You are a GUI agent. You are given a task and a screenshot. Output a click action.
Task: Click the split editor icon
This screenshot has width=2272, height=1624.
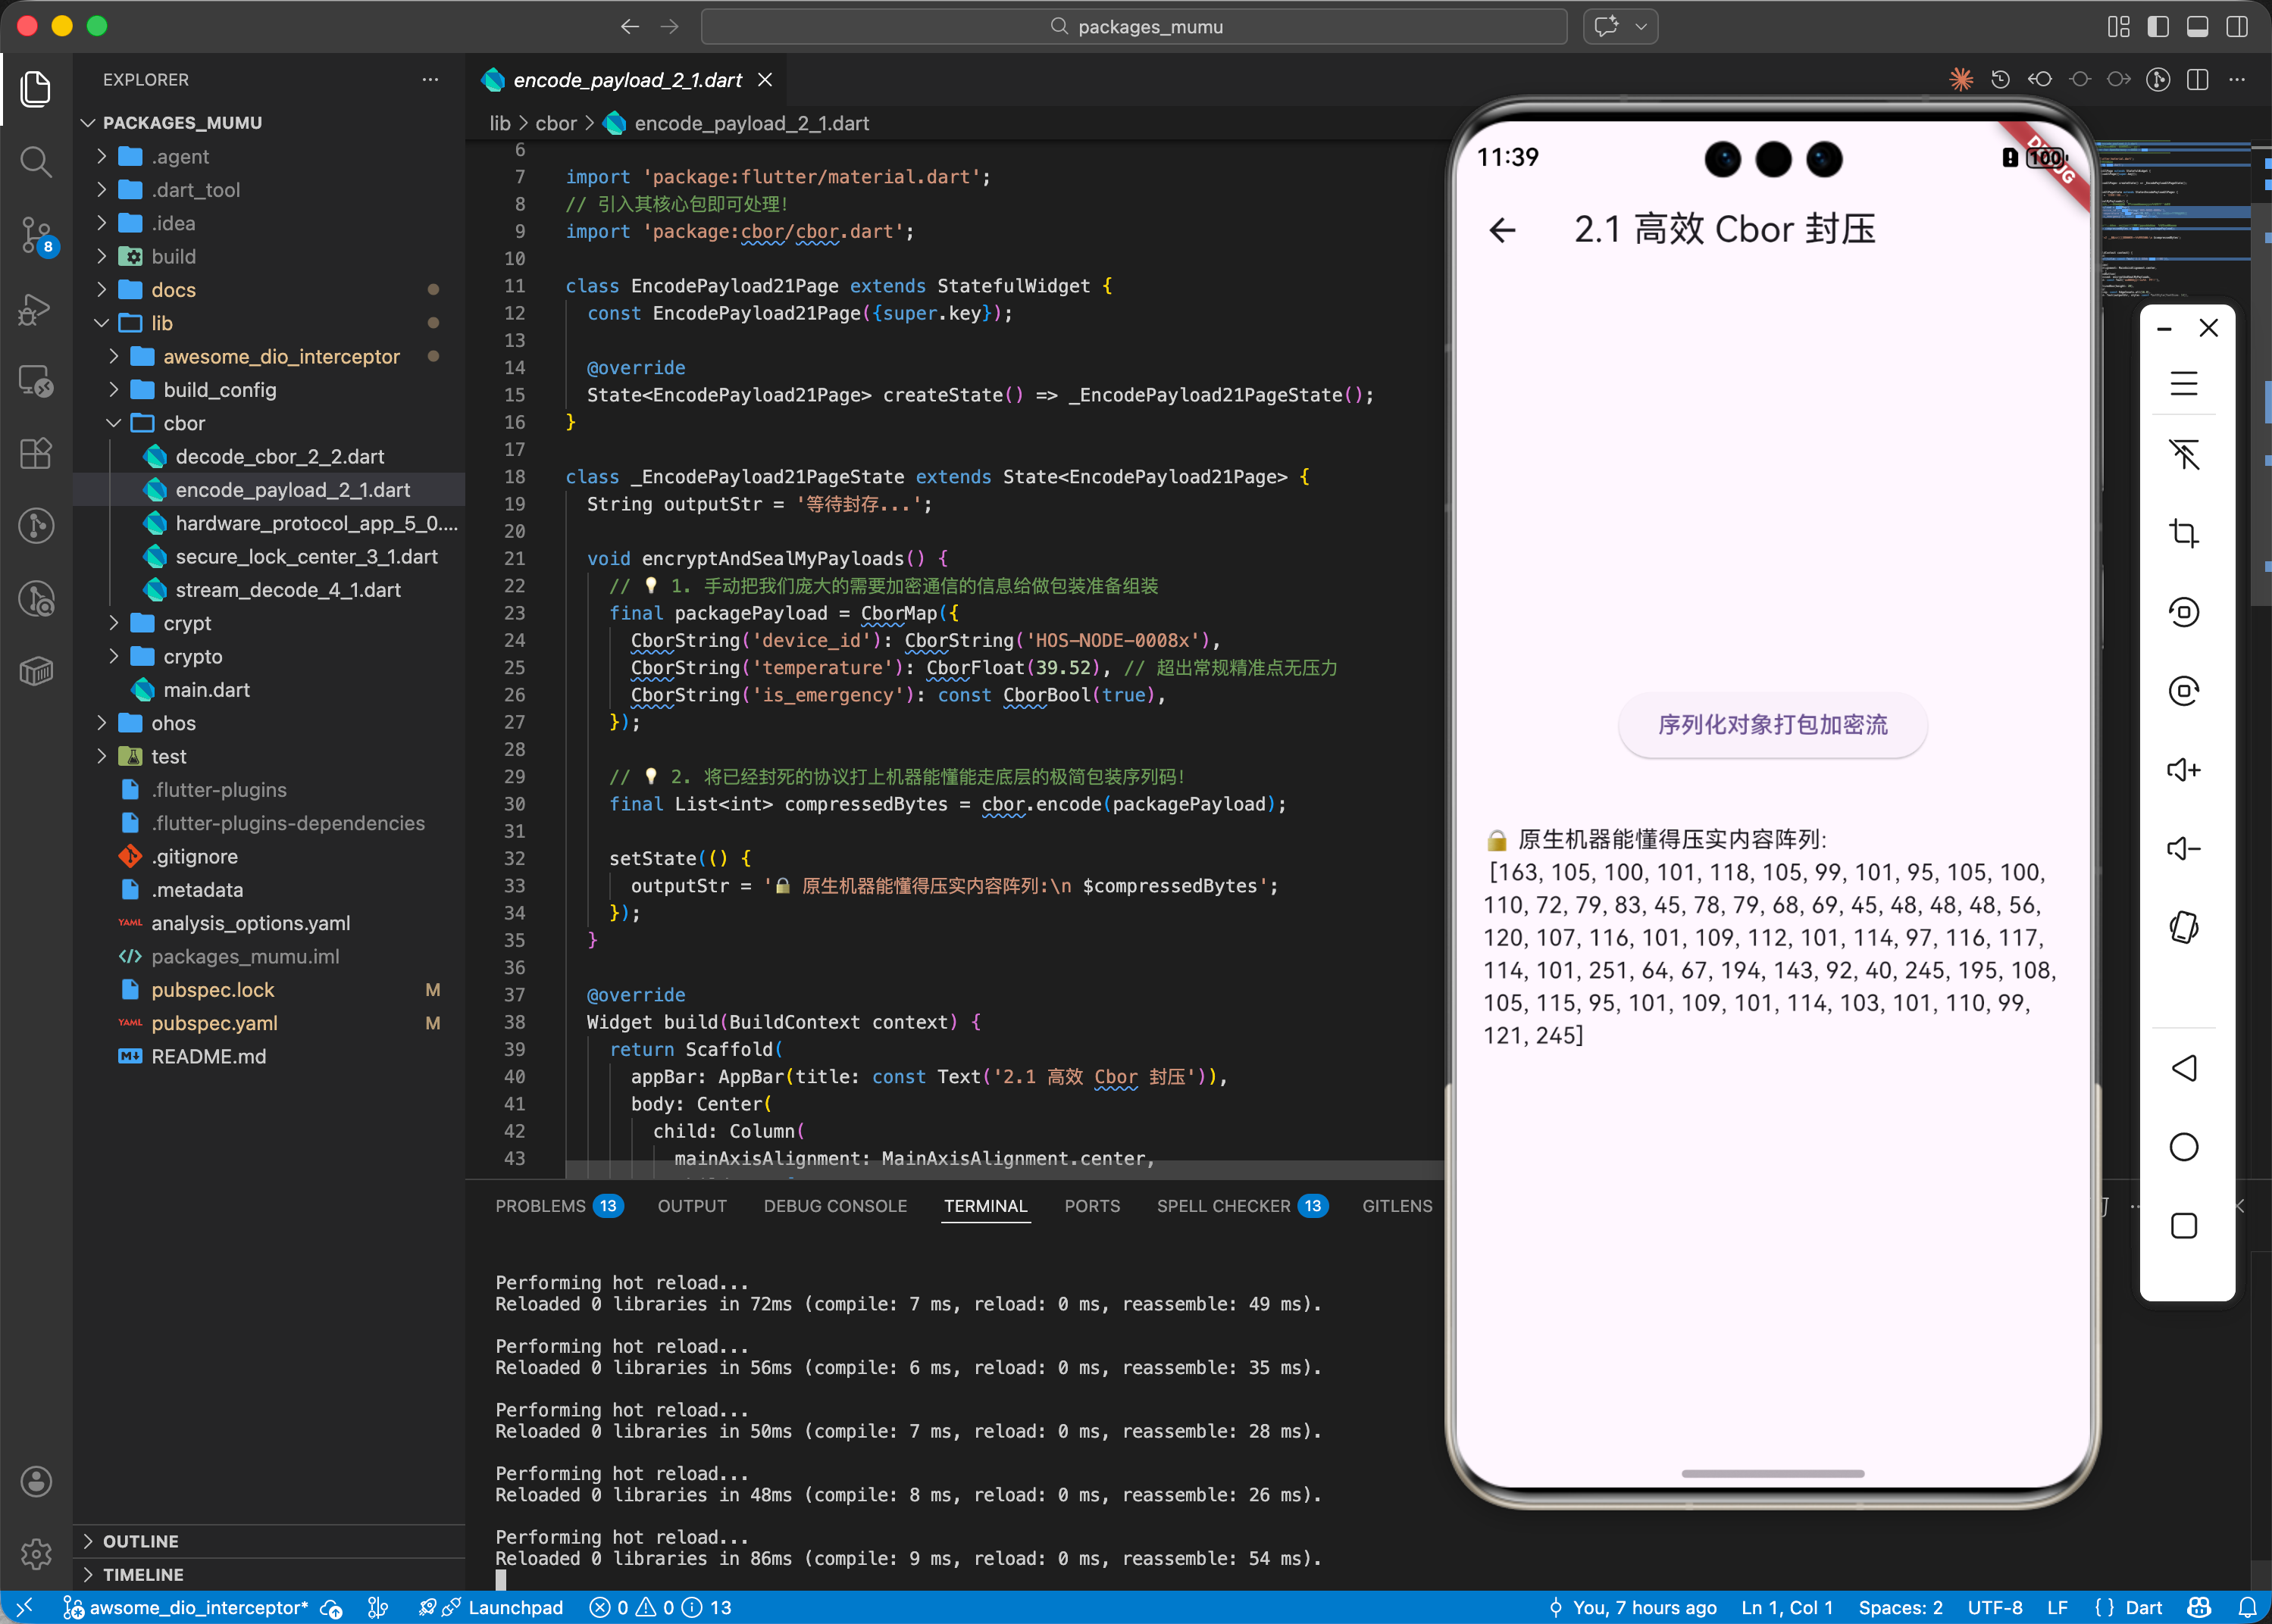pyautogui.click(x=2198, y=80)
